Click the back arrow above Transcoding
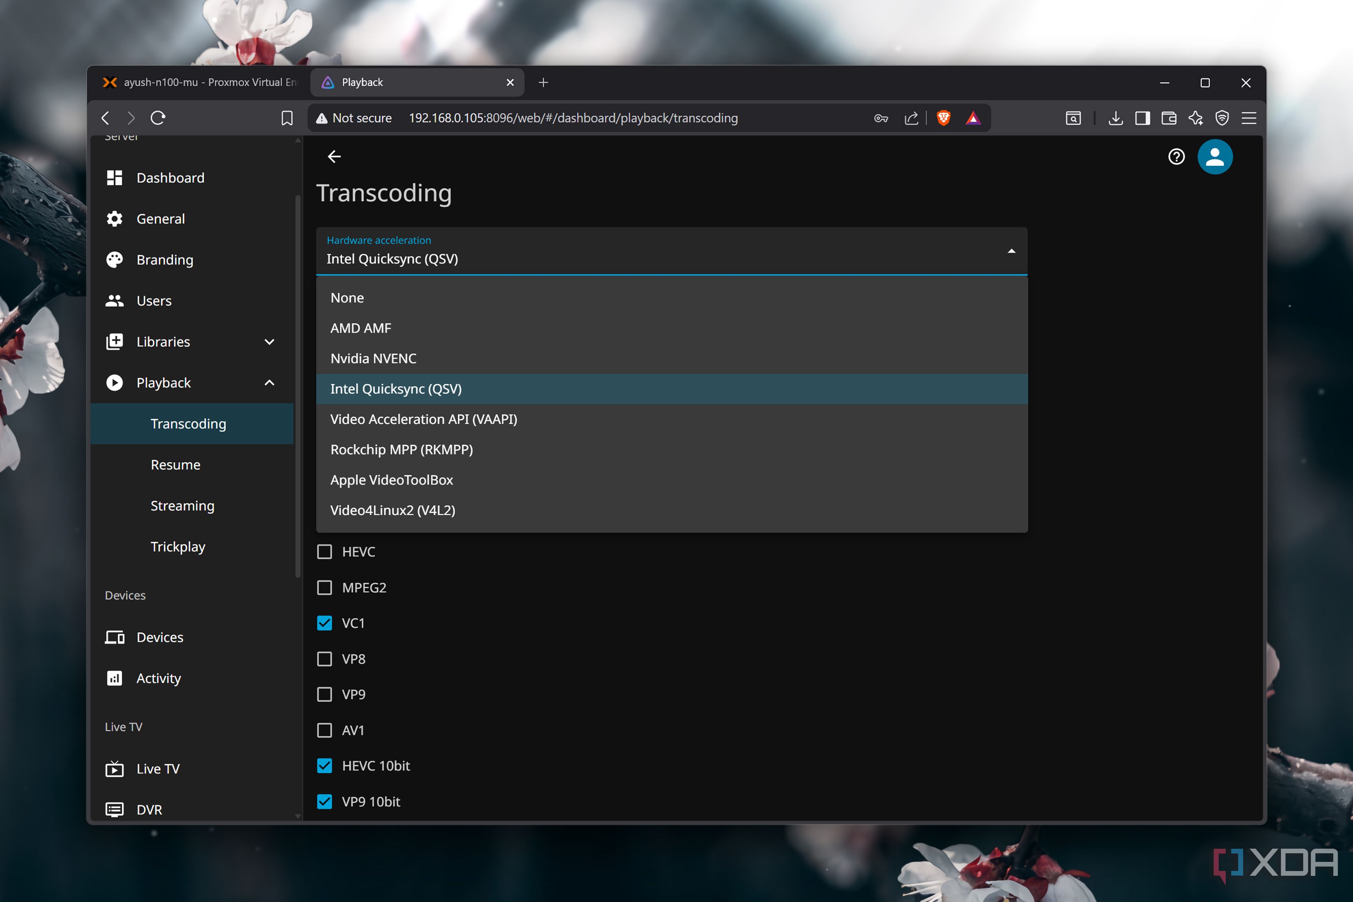This screenshot has height=902, width=1353. 334,157
